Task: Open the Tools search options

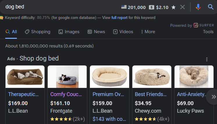Action: pyautogui.click(x=208, y=32)
